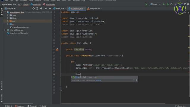Click the Project panel horizontal scrollbar

(x=18, y=103)
